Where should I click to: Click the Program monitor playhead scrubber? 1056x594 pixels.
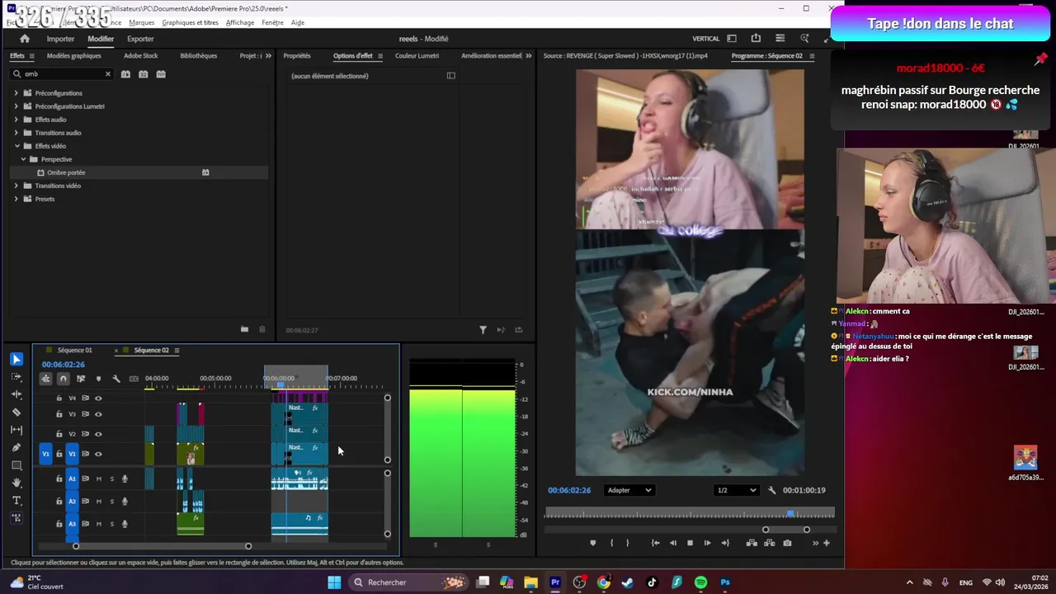point(790,514)
